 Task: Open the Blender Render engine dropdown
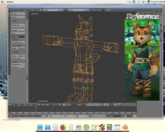coord(98,10)
